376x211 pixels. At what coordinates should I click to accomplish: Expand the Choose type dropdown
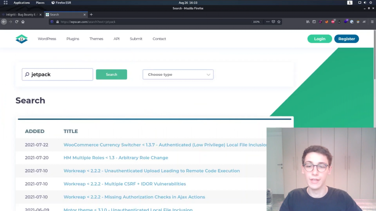pos(178,74)
